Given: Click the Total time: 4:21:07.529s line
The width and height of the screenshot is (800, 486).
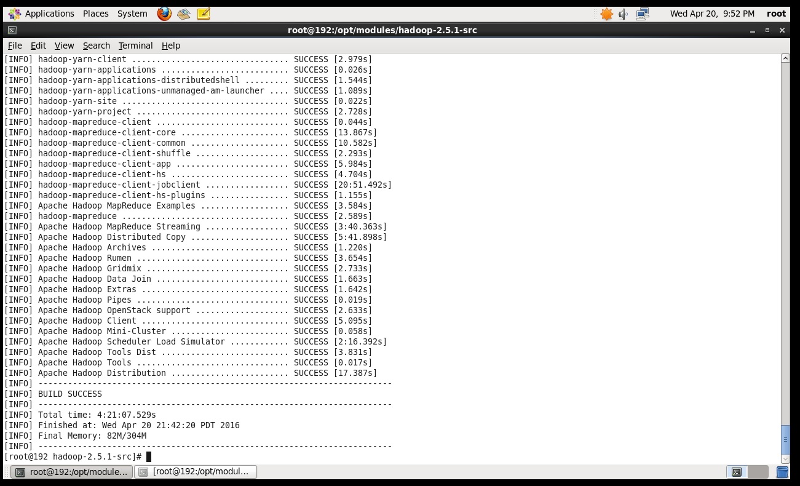Looking at the screenshot, I should (80, 415).
